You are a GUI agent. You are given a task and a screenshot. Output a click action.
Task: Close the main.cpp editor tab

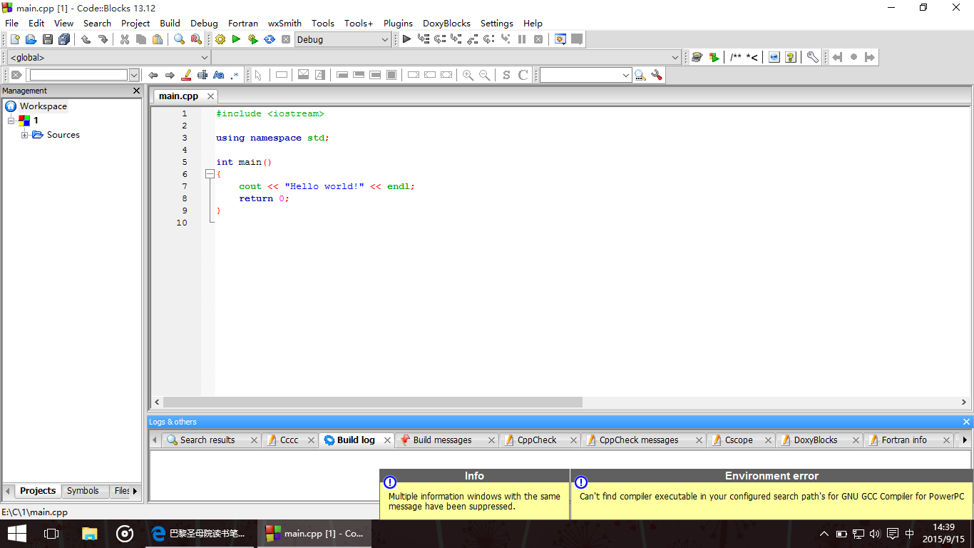pos(210,96)
